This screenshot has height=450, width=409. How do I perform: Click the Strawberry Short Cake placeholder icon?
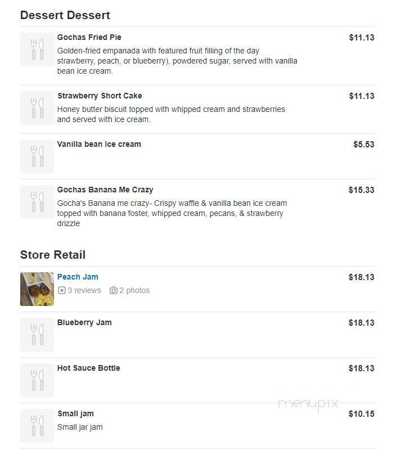click(x=37, y=107)
